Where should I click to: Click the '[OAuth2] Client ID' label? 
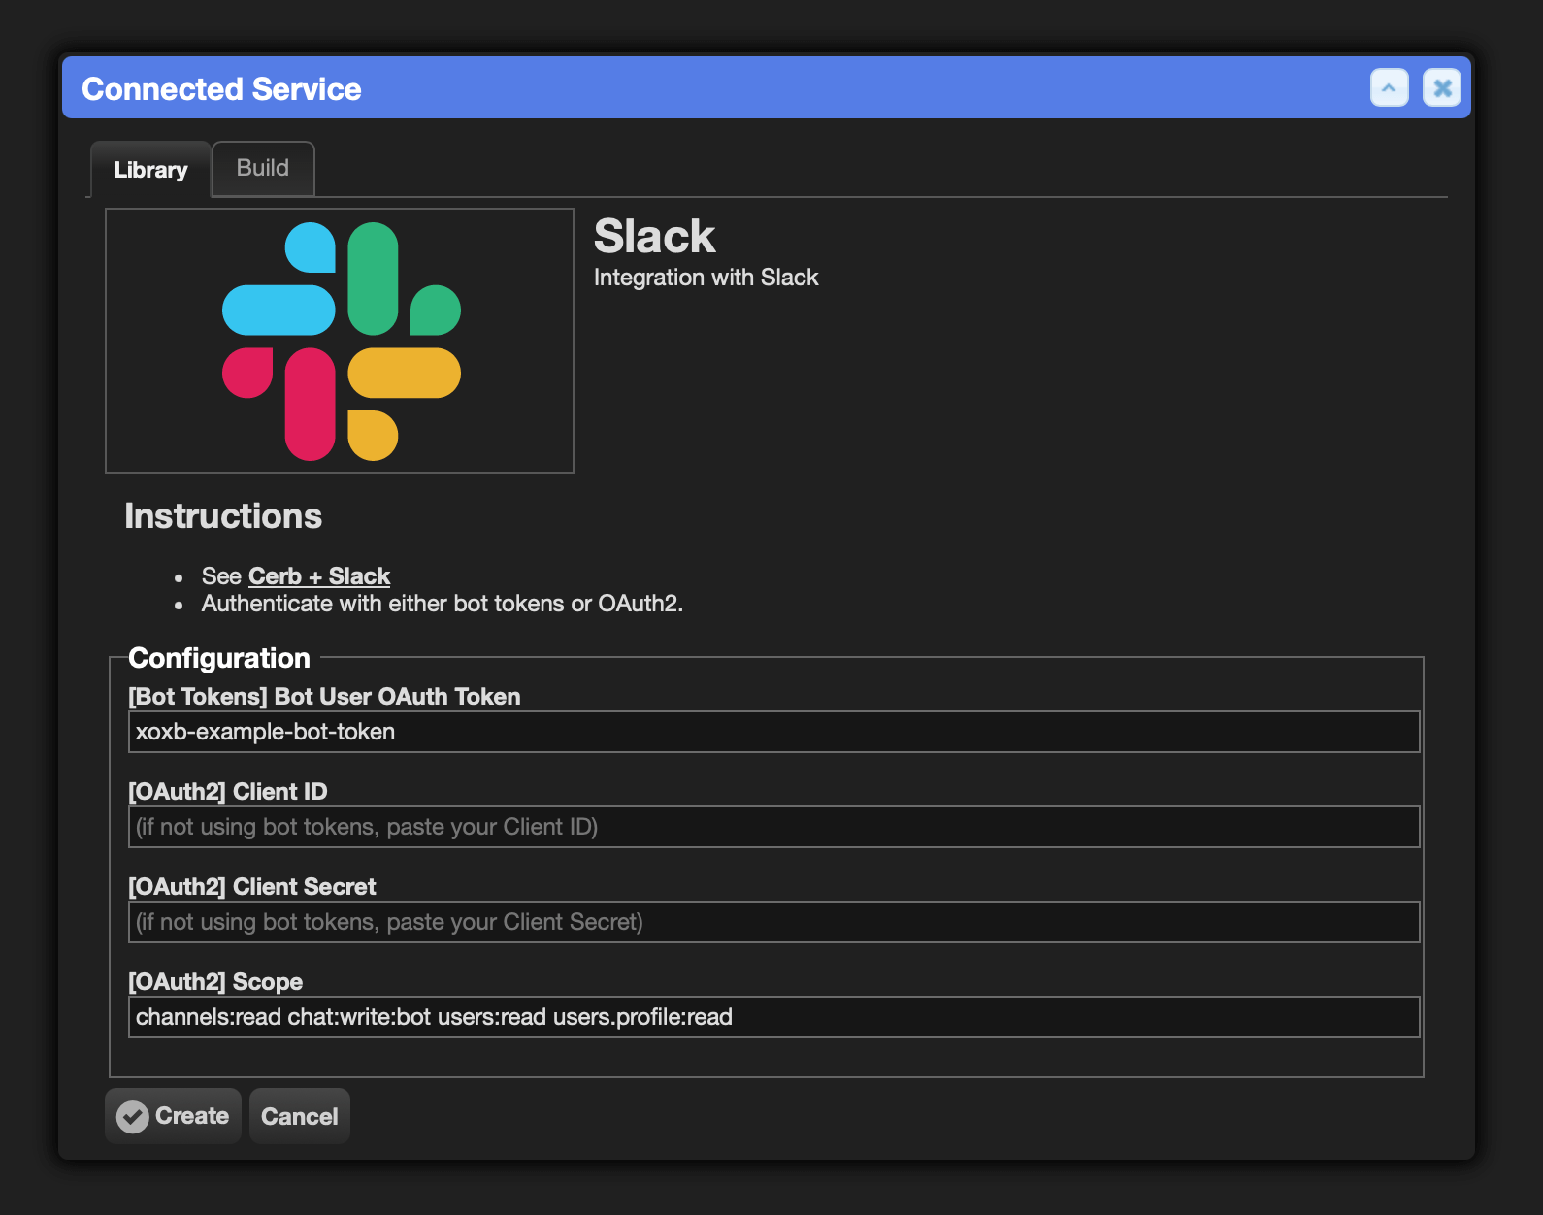point(228,792)
